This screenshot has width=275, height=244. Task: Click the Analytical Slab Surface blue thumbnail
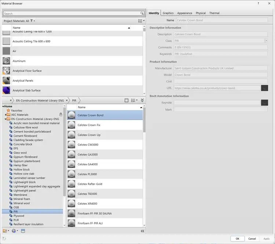click(6, 90)
